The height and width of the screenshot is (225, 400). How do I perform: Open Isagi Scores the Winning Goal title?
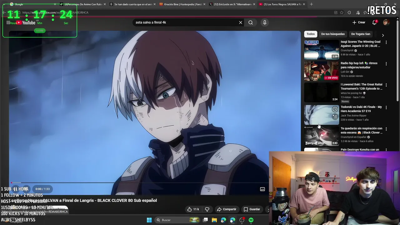(361, 44)
